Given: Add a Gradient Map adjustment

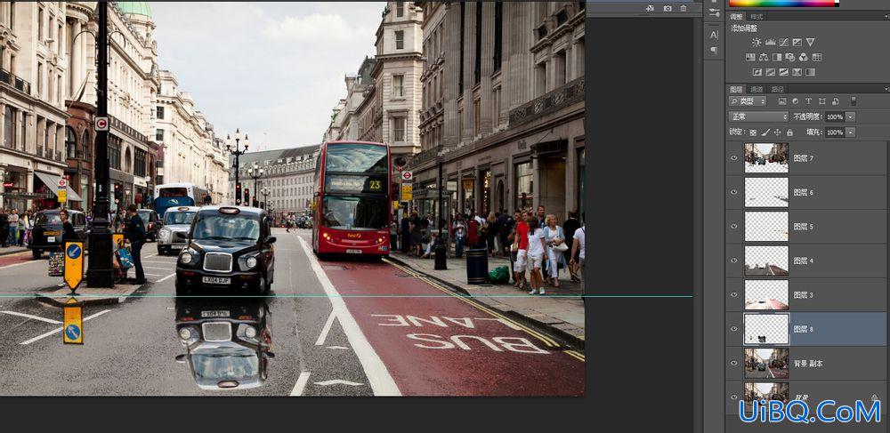Looking at the screenshot, I should 811,72.
